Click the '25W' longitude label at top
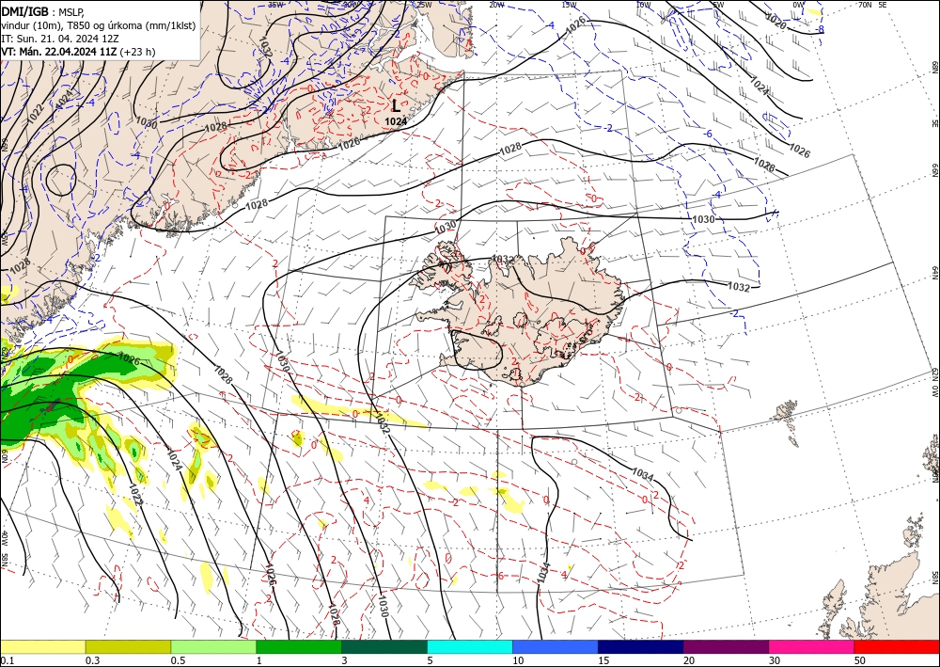Viewport: 940px width, 667px height. tap(424, 5)
